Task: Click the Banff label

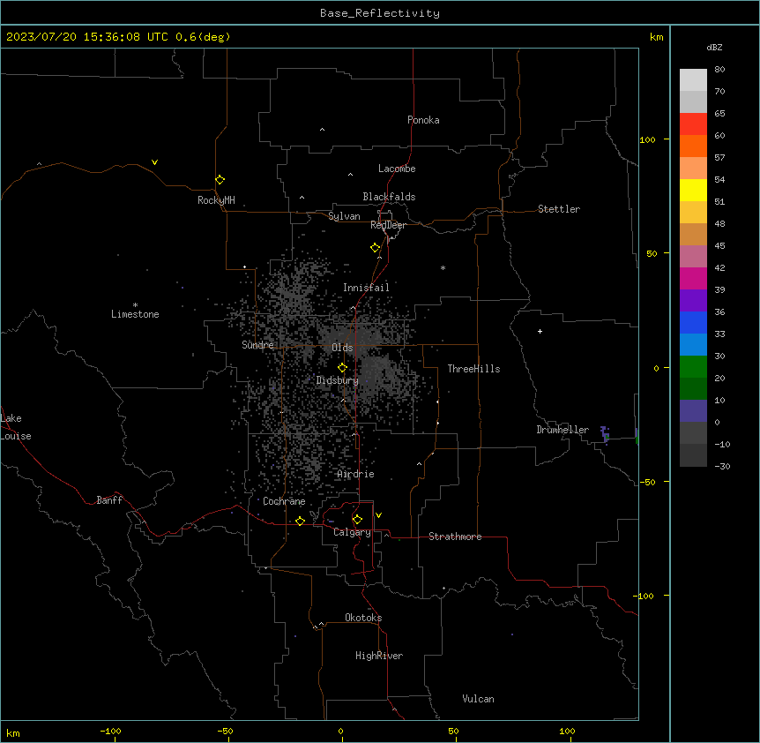Action: click(109, 500)
